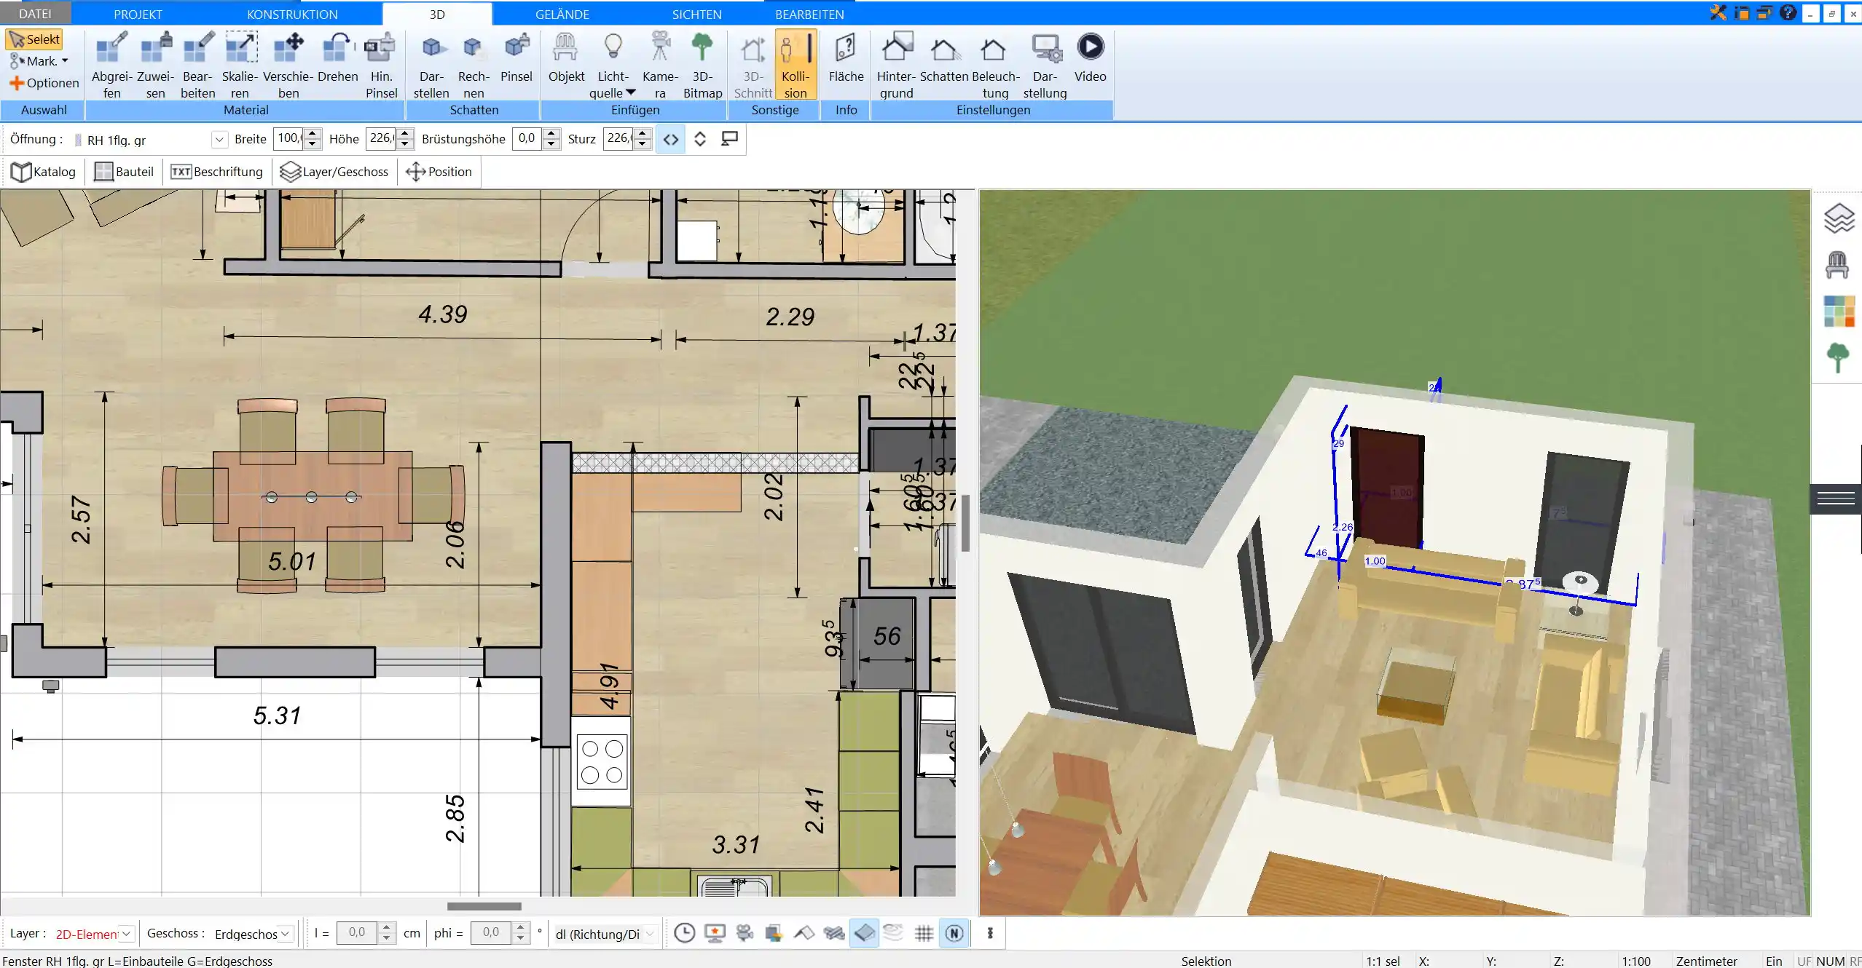Decrease the Höhe stepper value
This screenshot has height=968, width=1862.
[x=406, y=144]
